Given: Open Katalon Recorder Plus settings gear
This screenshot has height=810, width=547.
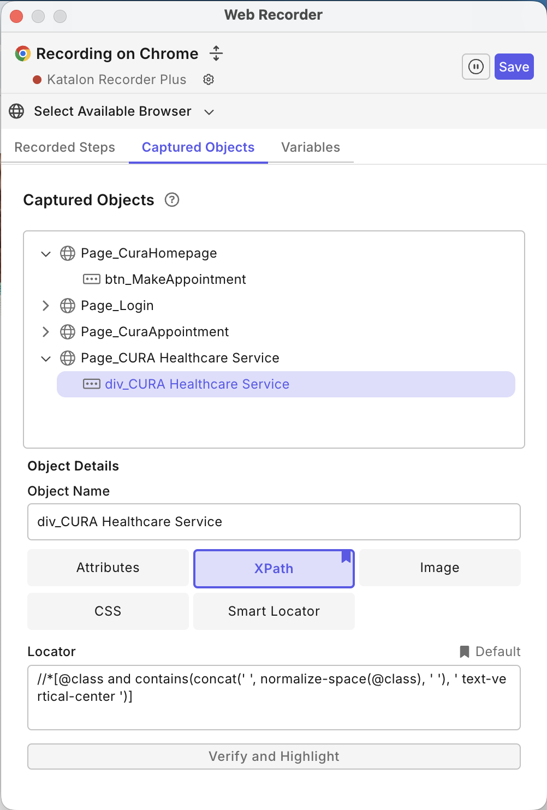Looking at the screenshot, I should pos(209,80).
